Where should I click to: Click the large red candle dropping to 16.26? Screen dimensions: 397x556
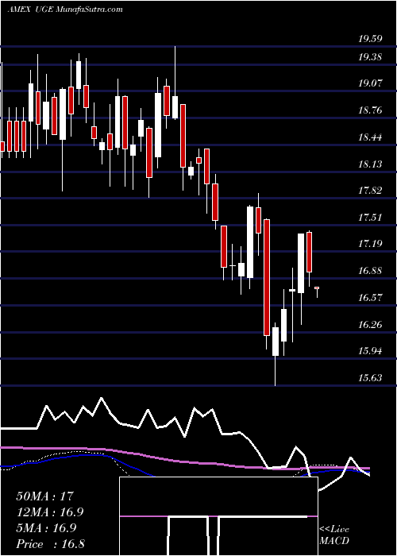267,277
